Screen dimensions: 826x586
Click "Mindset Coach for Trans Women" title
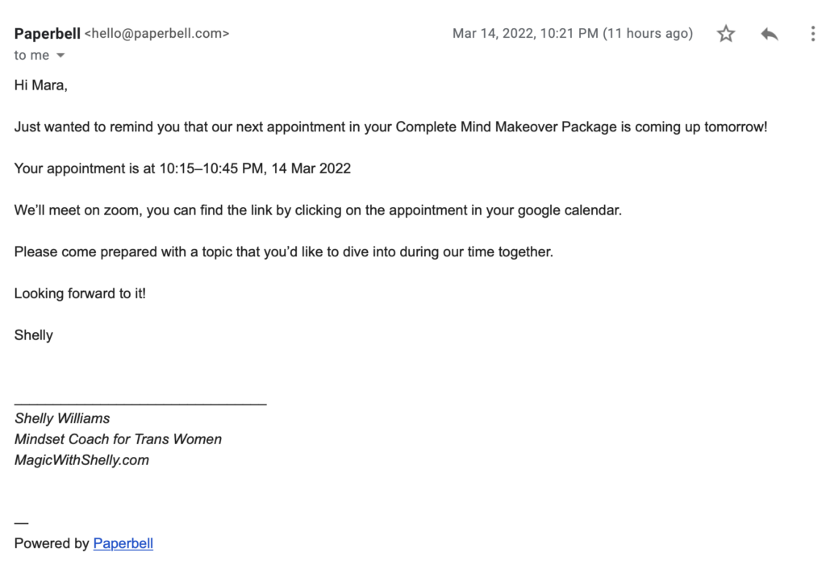(118, 439)
